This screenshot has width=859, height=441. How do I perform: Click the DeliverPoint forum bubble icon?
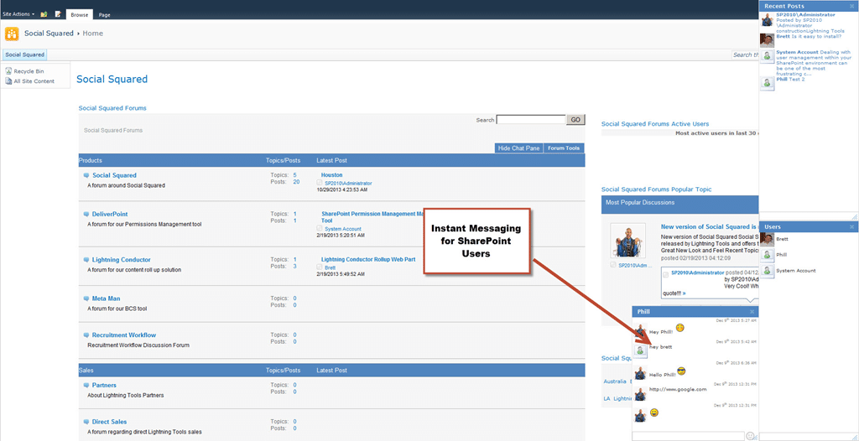86,214
